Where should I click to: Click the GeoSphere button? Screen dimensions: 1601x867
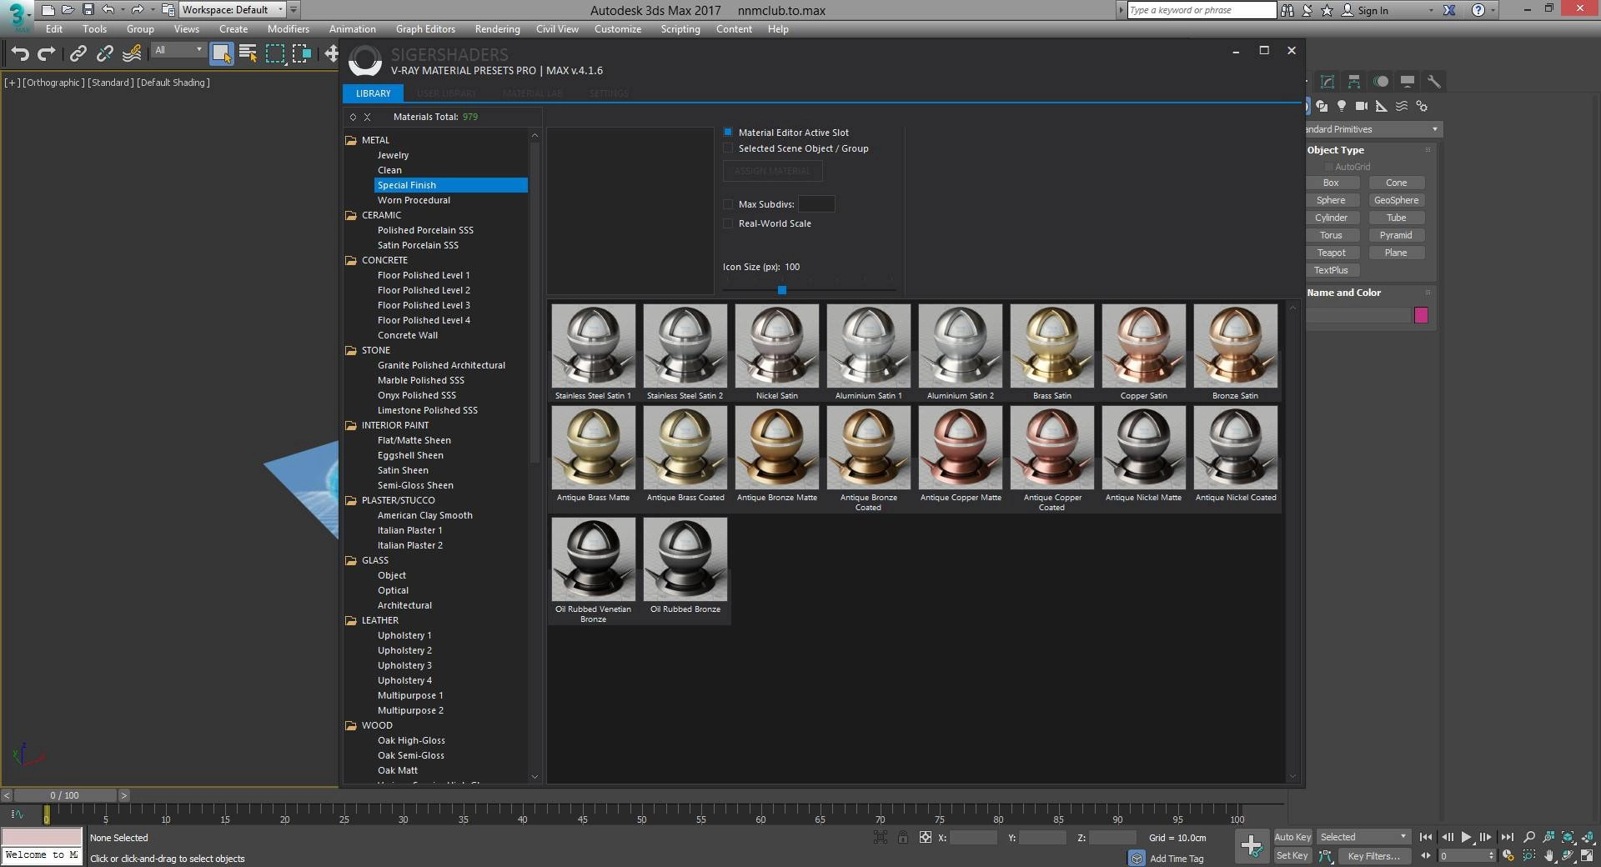pyautogui.click(x=1396, y=200)
